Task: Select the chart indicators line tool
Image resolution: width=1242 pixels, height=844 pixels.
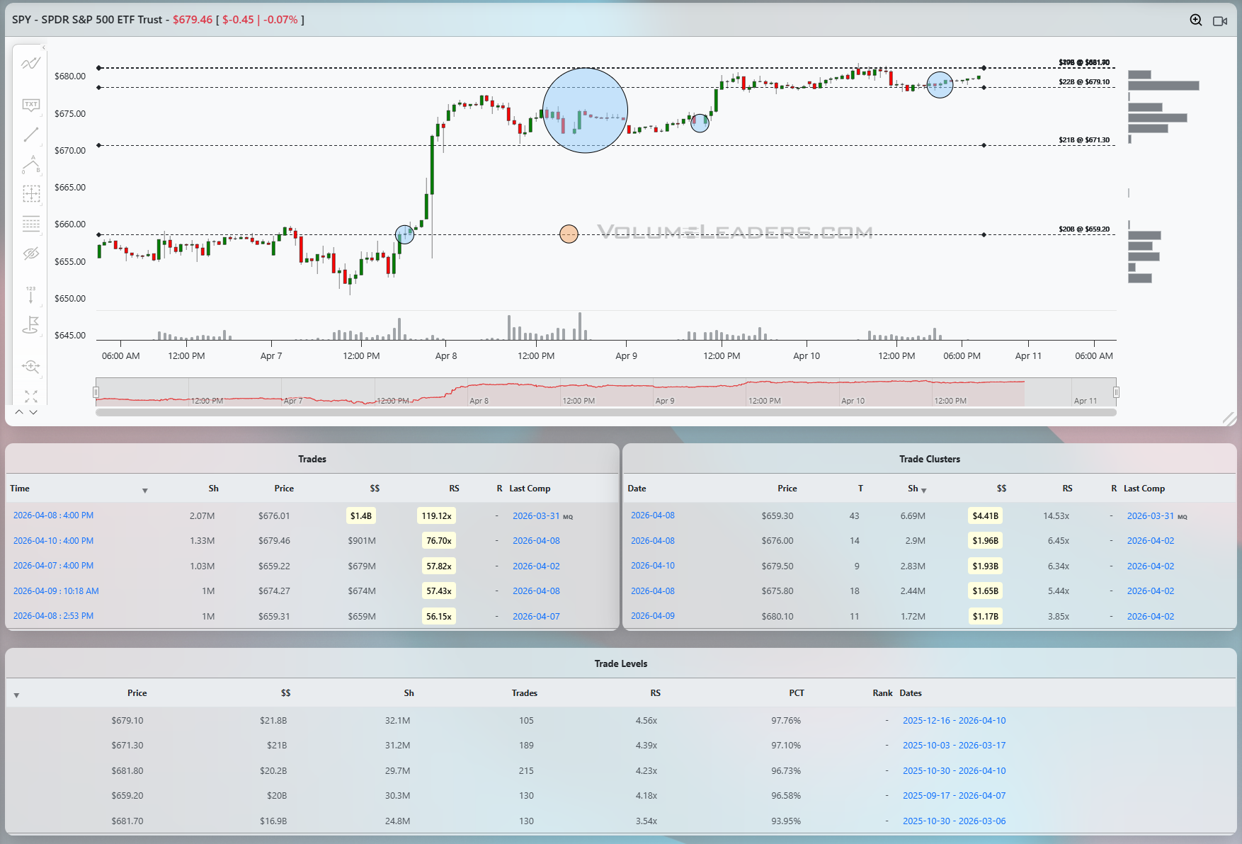Action: point(30,64)
